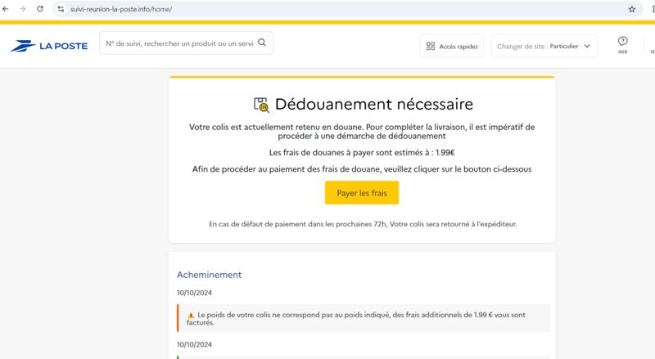
Task: Bookmark this page with the star icon
Action: point(631,9)
